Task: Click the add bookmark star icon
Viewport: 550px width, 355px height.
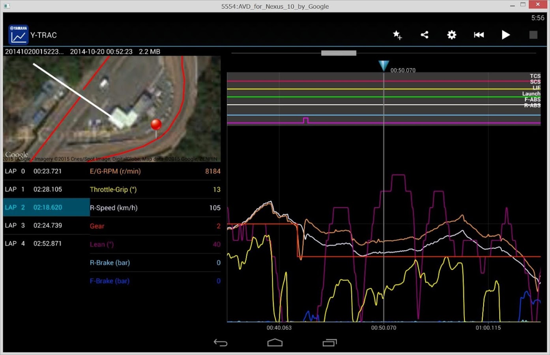Action: [x=397, y=35]
